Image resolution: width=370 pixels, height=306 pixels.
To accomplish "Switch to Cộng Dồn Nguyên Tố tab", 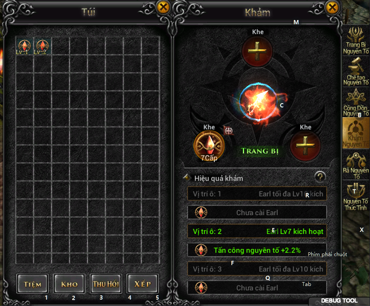I will click(356, 102).
